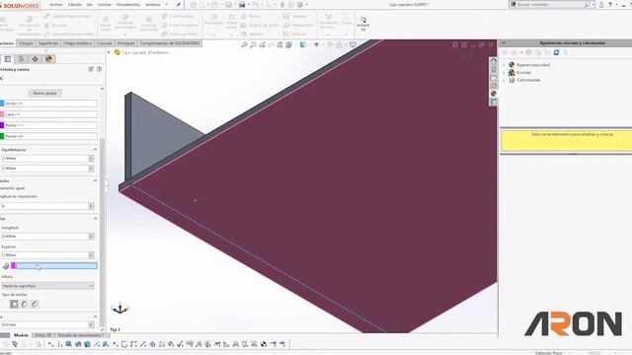Click stepper of the Longitud field
This screenshot has width=632, height=355.
pyautogui.click(x=91, y=237)
